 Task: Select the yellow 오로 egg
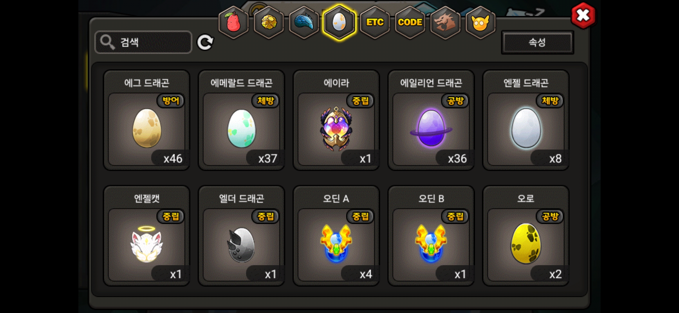tap(526, 236)
